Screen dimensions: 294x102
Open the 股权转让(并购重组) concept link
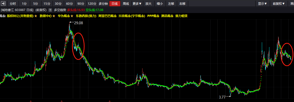(20, 16)
